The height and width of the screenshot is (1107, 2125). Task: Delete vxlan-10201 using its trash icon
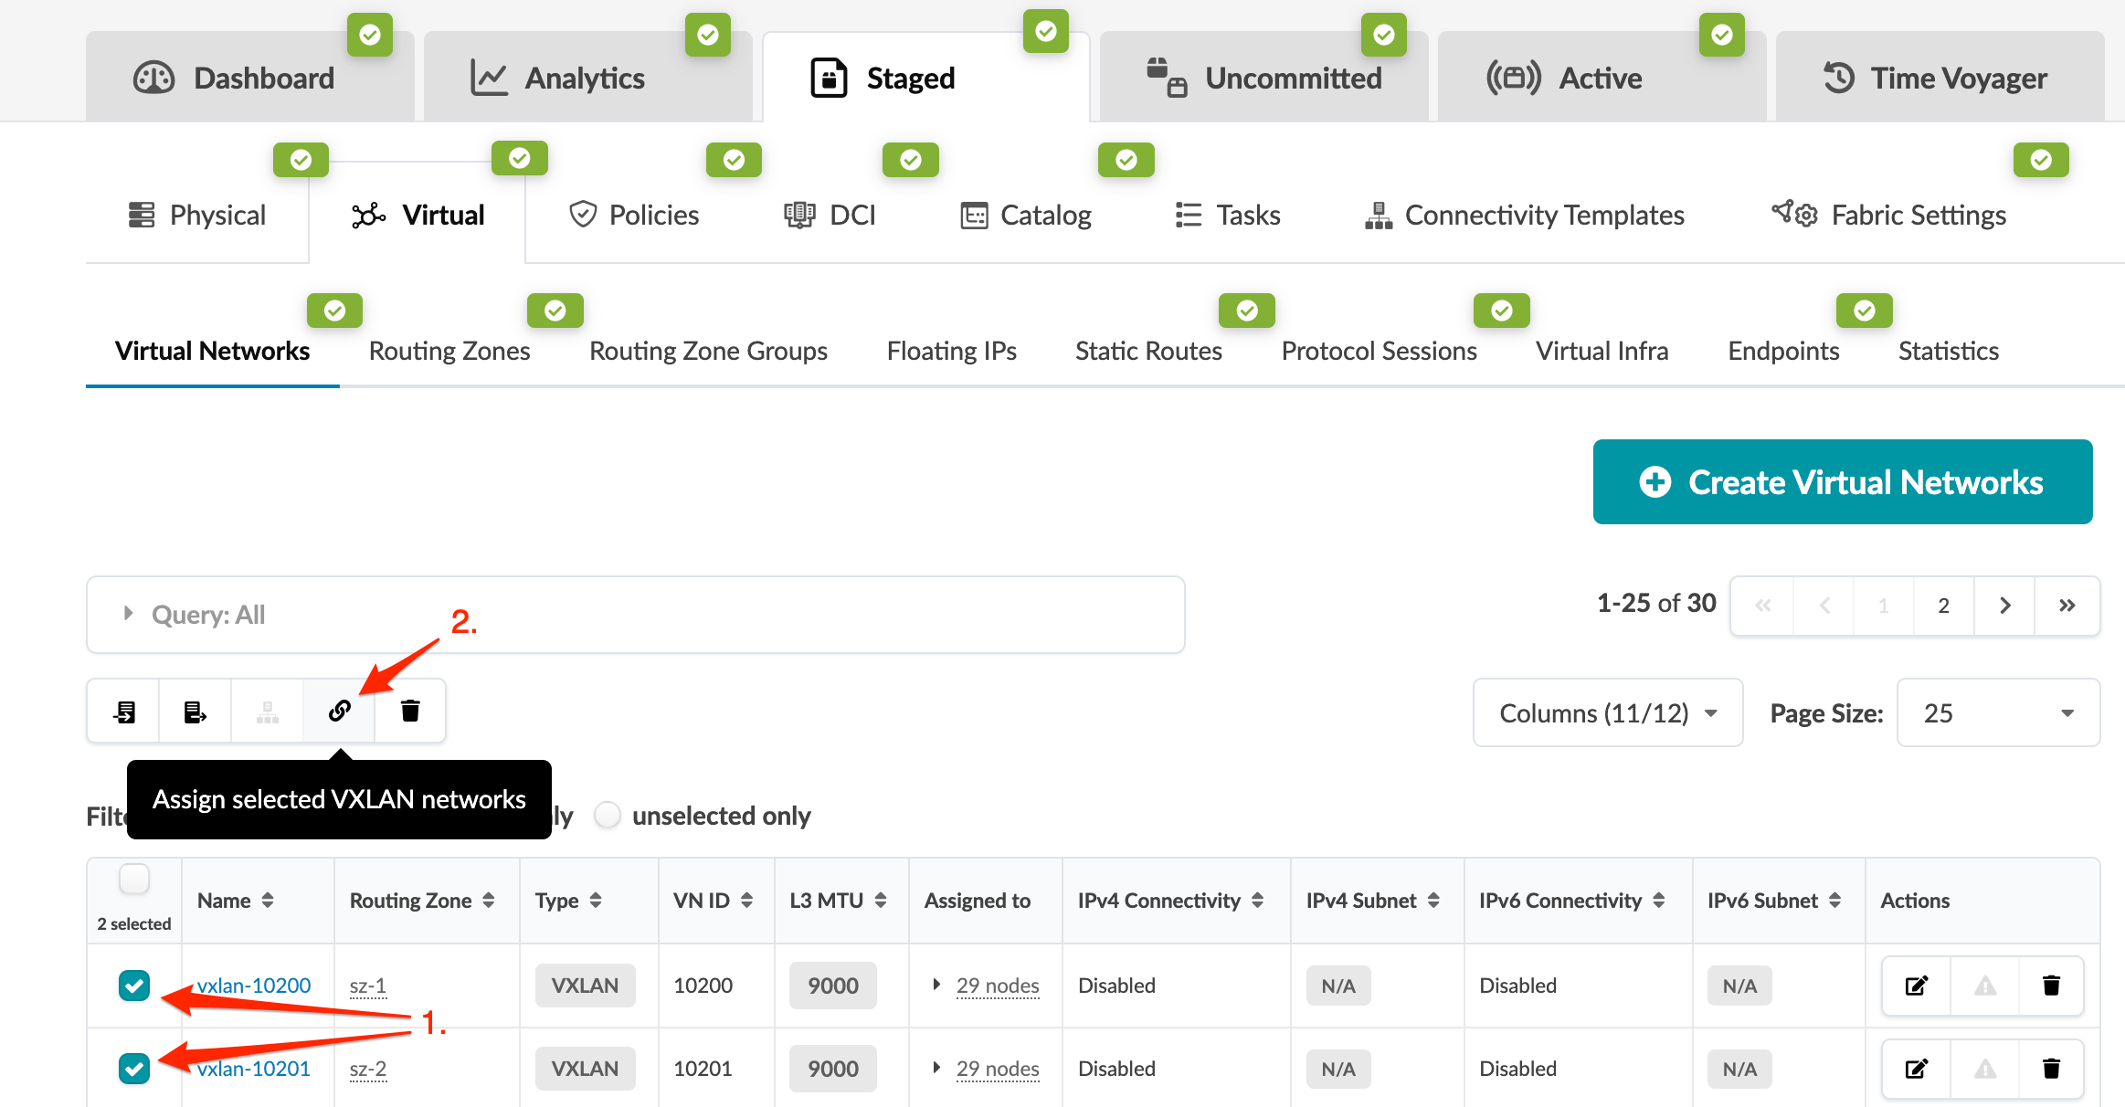coord(2051,1069)
